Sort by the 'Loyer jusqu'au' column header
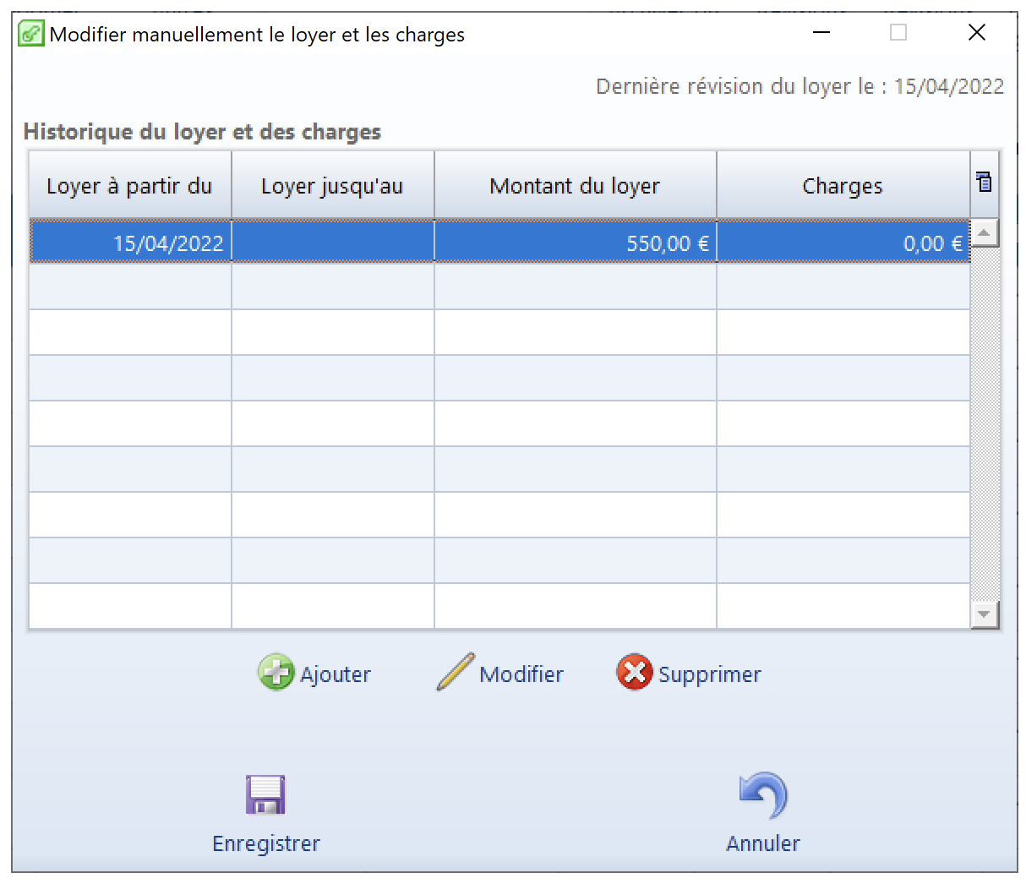 (333, 185)
